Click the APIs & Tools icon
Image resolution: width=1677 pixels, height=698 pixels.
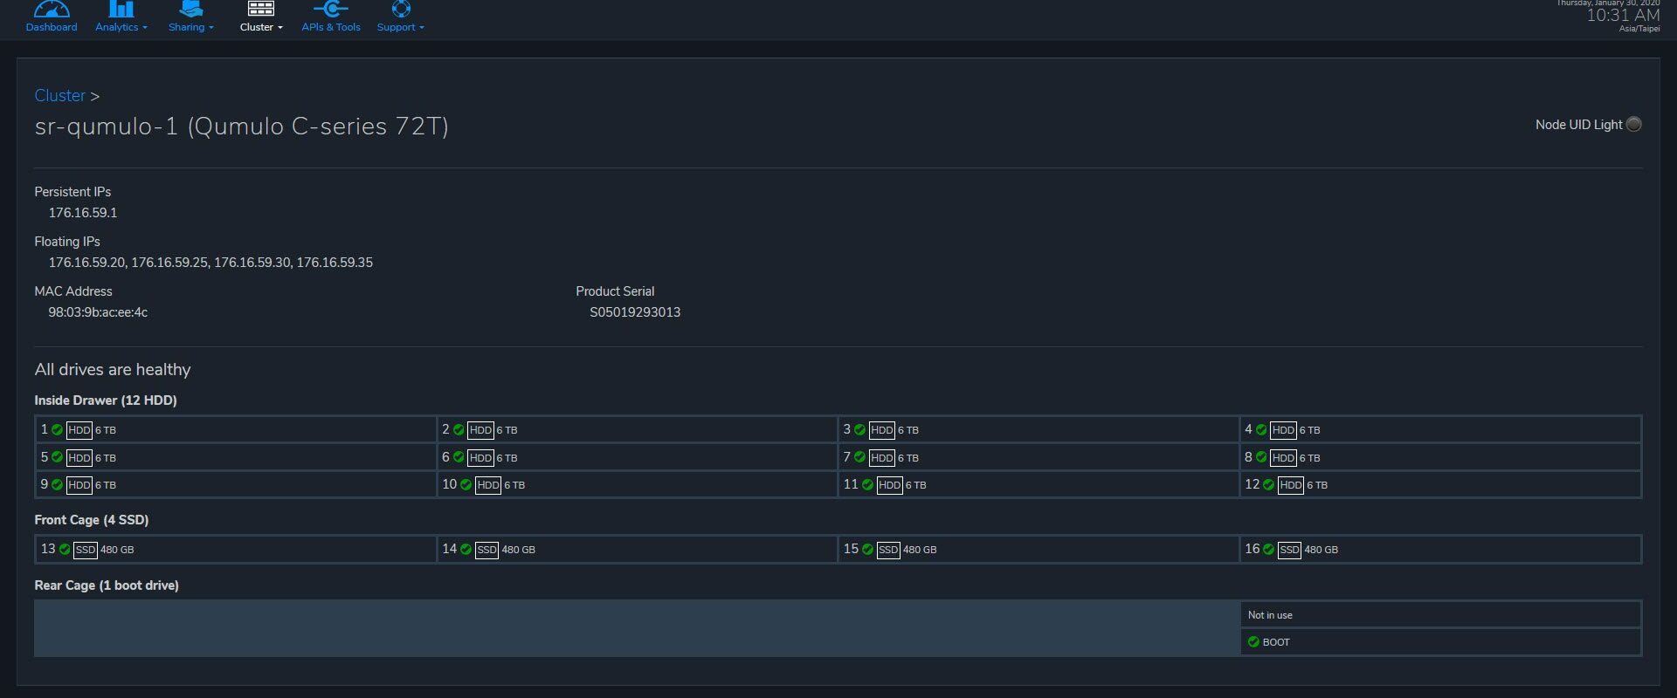pos(330,9)
